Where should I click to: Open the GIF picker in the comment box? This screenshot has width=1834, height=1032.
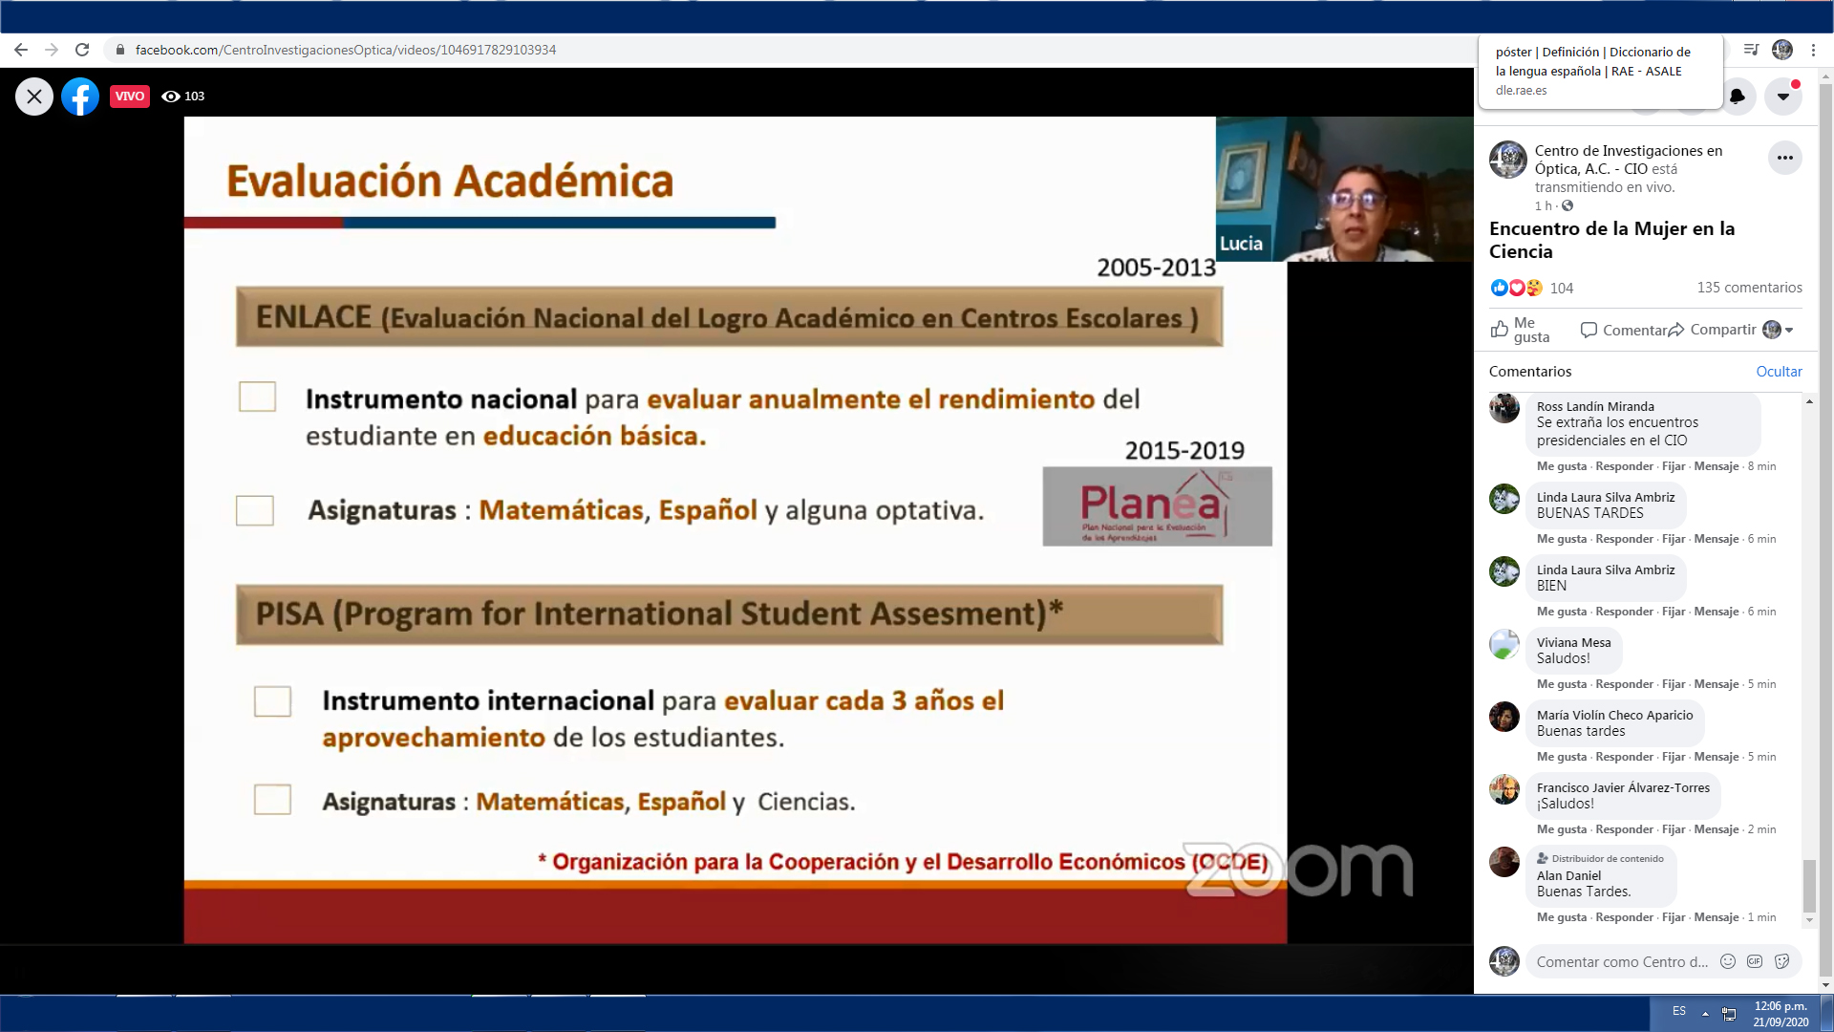(x=1755, y=961)
